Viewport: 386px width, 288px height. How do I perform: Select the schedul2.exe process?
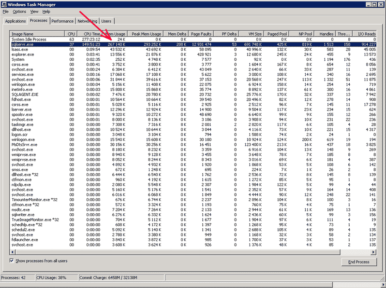[x=193, y=230]
